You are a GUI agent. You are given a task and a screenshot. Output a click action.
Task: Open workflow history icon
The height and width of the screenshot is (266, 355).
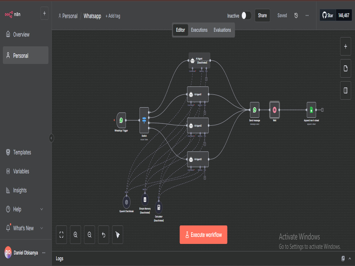tap(296, 15)
